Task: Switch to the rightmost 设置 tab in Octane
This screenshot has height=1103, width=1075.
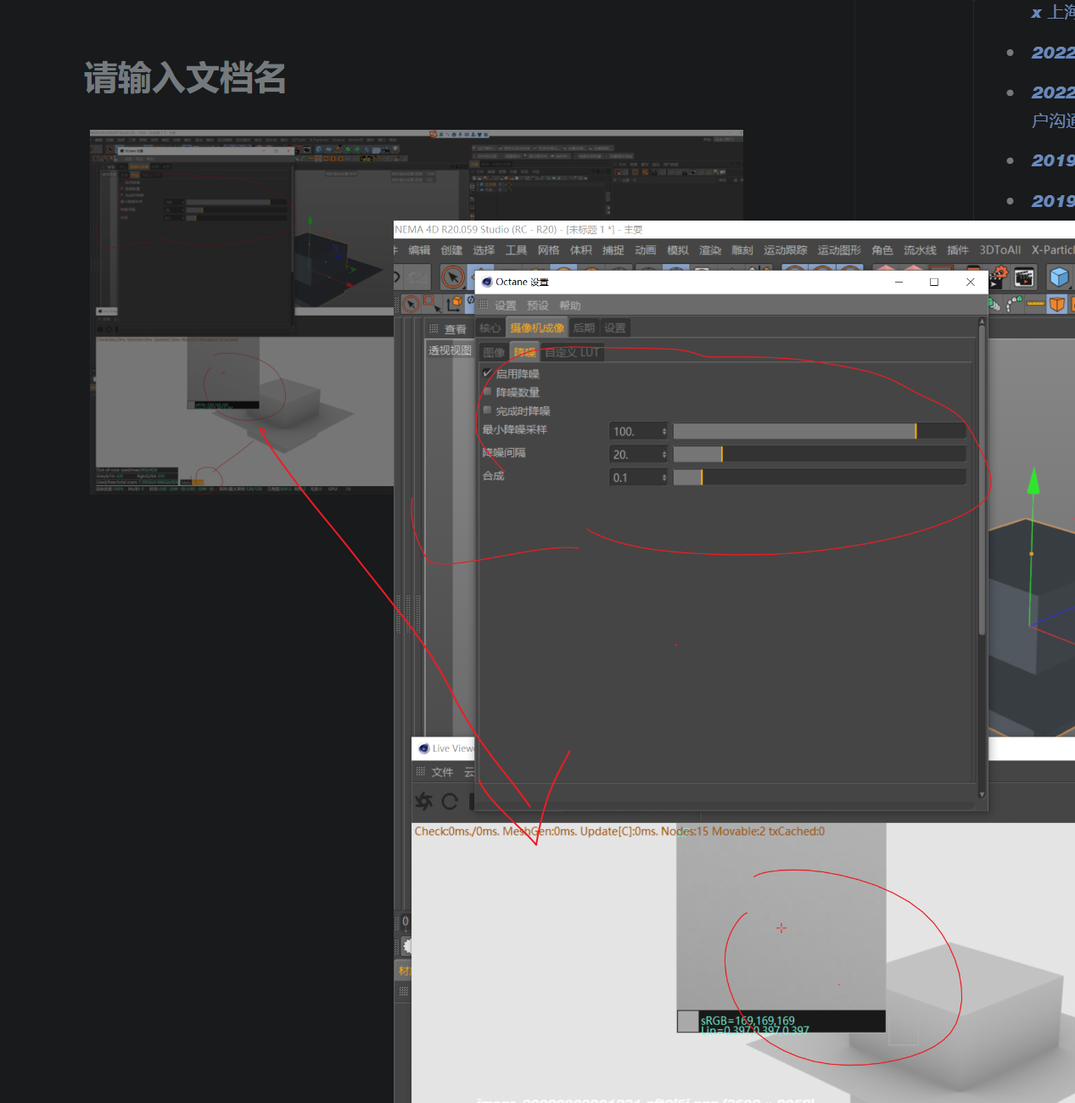Action: pos(615,328)
